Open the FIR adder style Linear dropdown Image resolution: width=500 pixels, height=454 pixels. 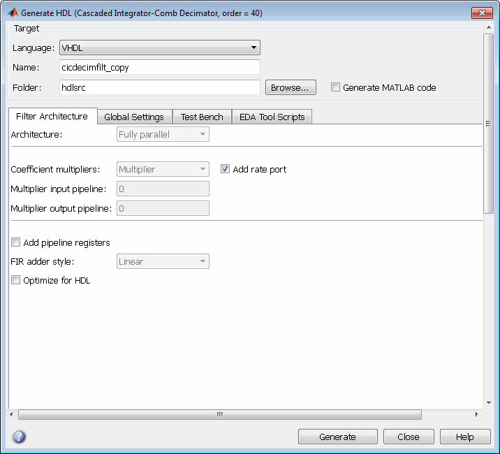click(x=163, y=261)
